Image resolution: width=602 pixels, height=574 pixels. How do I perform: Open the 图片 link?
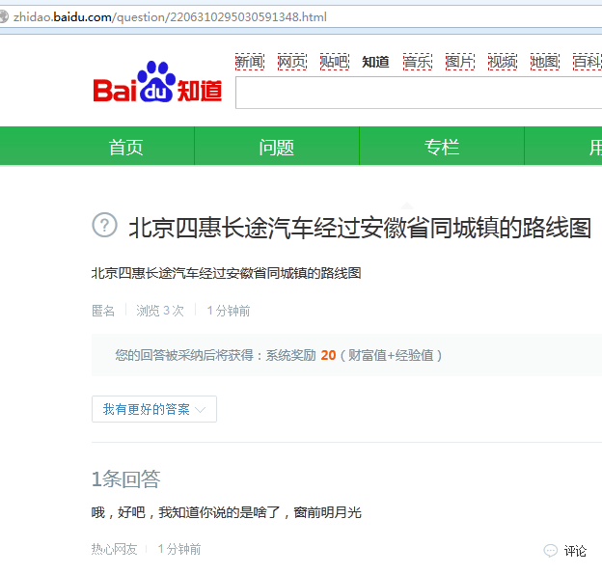460,62
